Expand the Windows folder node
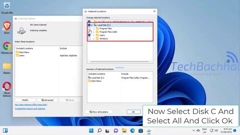The width and height of the screenshot is (240, 135). click(x=94, y=39)
